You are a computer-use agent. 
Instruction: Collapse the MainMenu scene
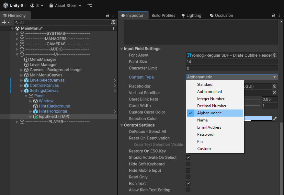(12, 29)
